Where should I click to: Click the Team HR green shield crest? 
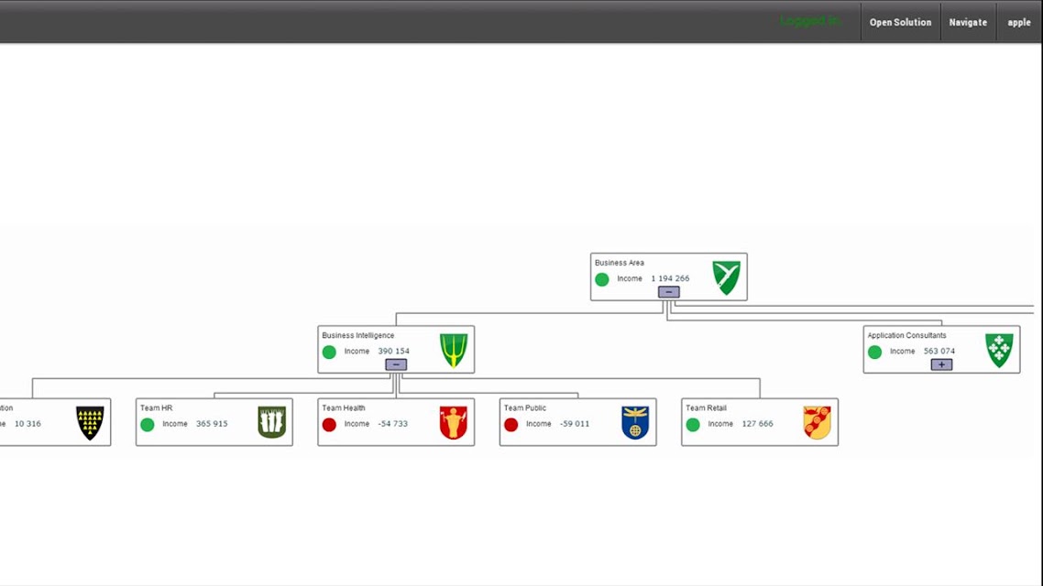pos(272,422)
